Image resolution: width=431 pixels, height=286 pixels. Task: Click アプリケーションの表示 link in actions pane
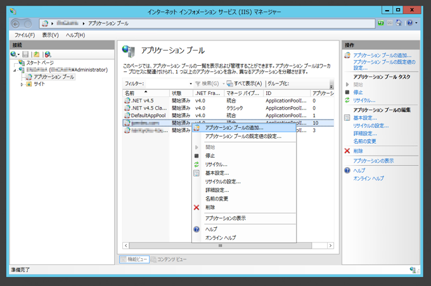coord(373,161)
